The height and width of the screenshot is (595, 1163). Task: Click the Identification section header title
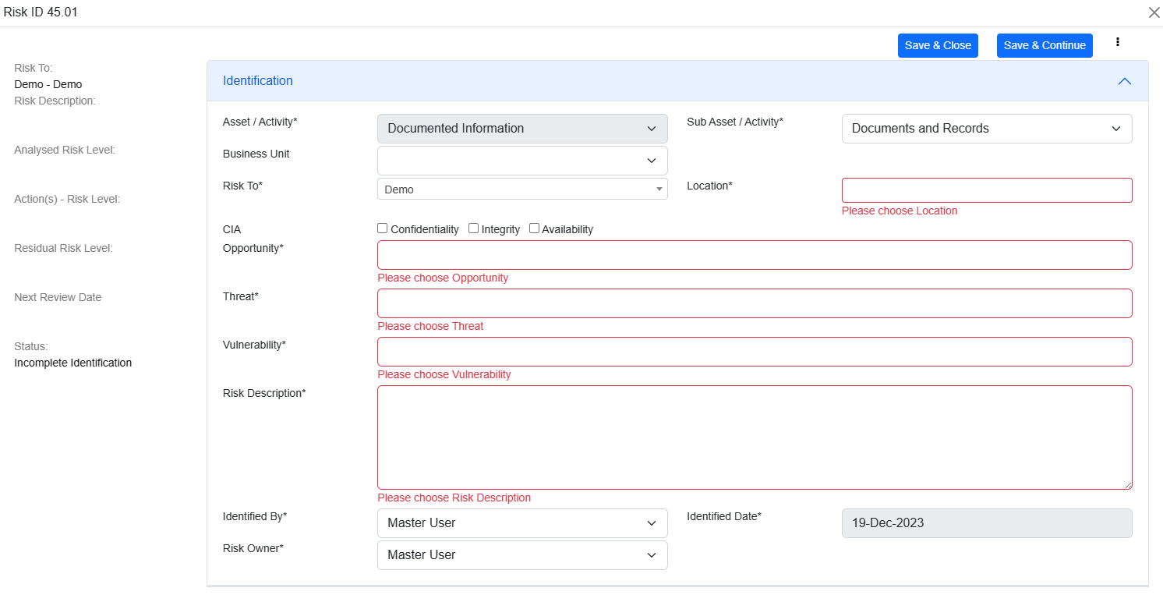[x=258, y=81]
